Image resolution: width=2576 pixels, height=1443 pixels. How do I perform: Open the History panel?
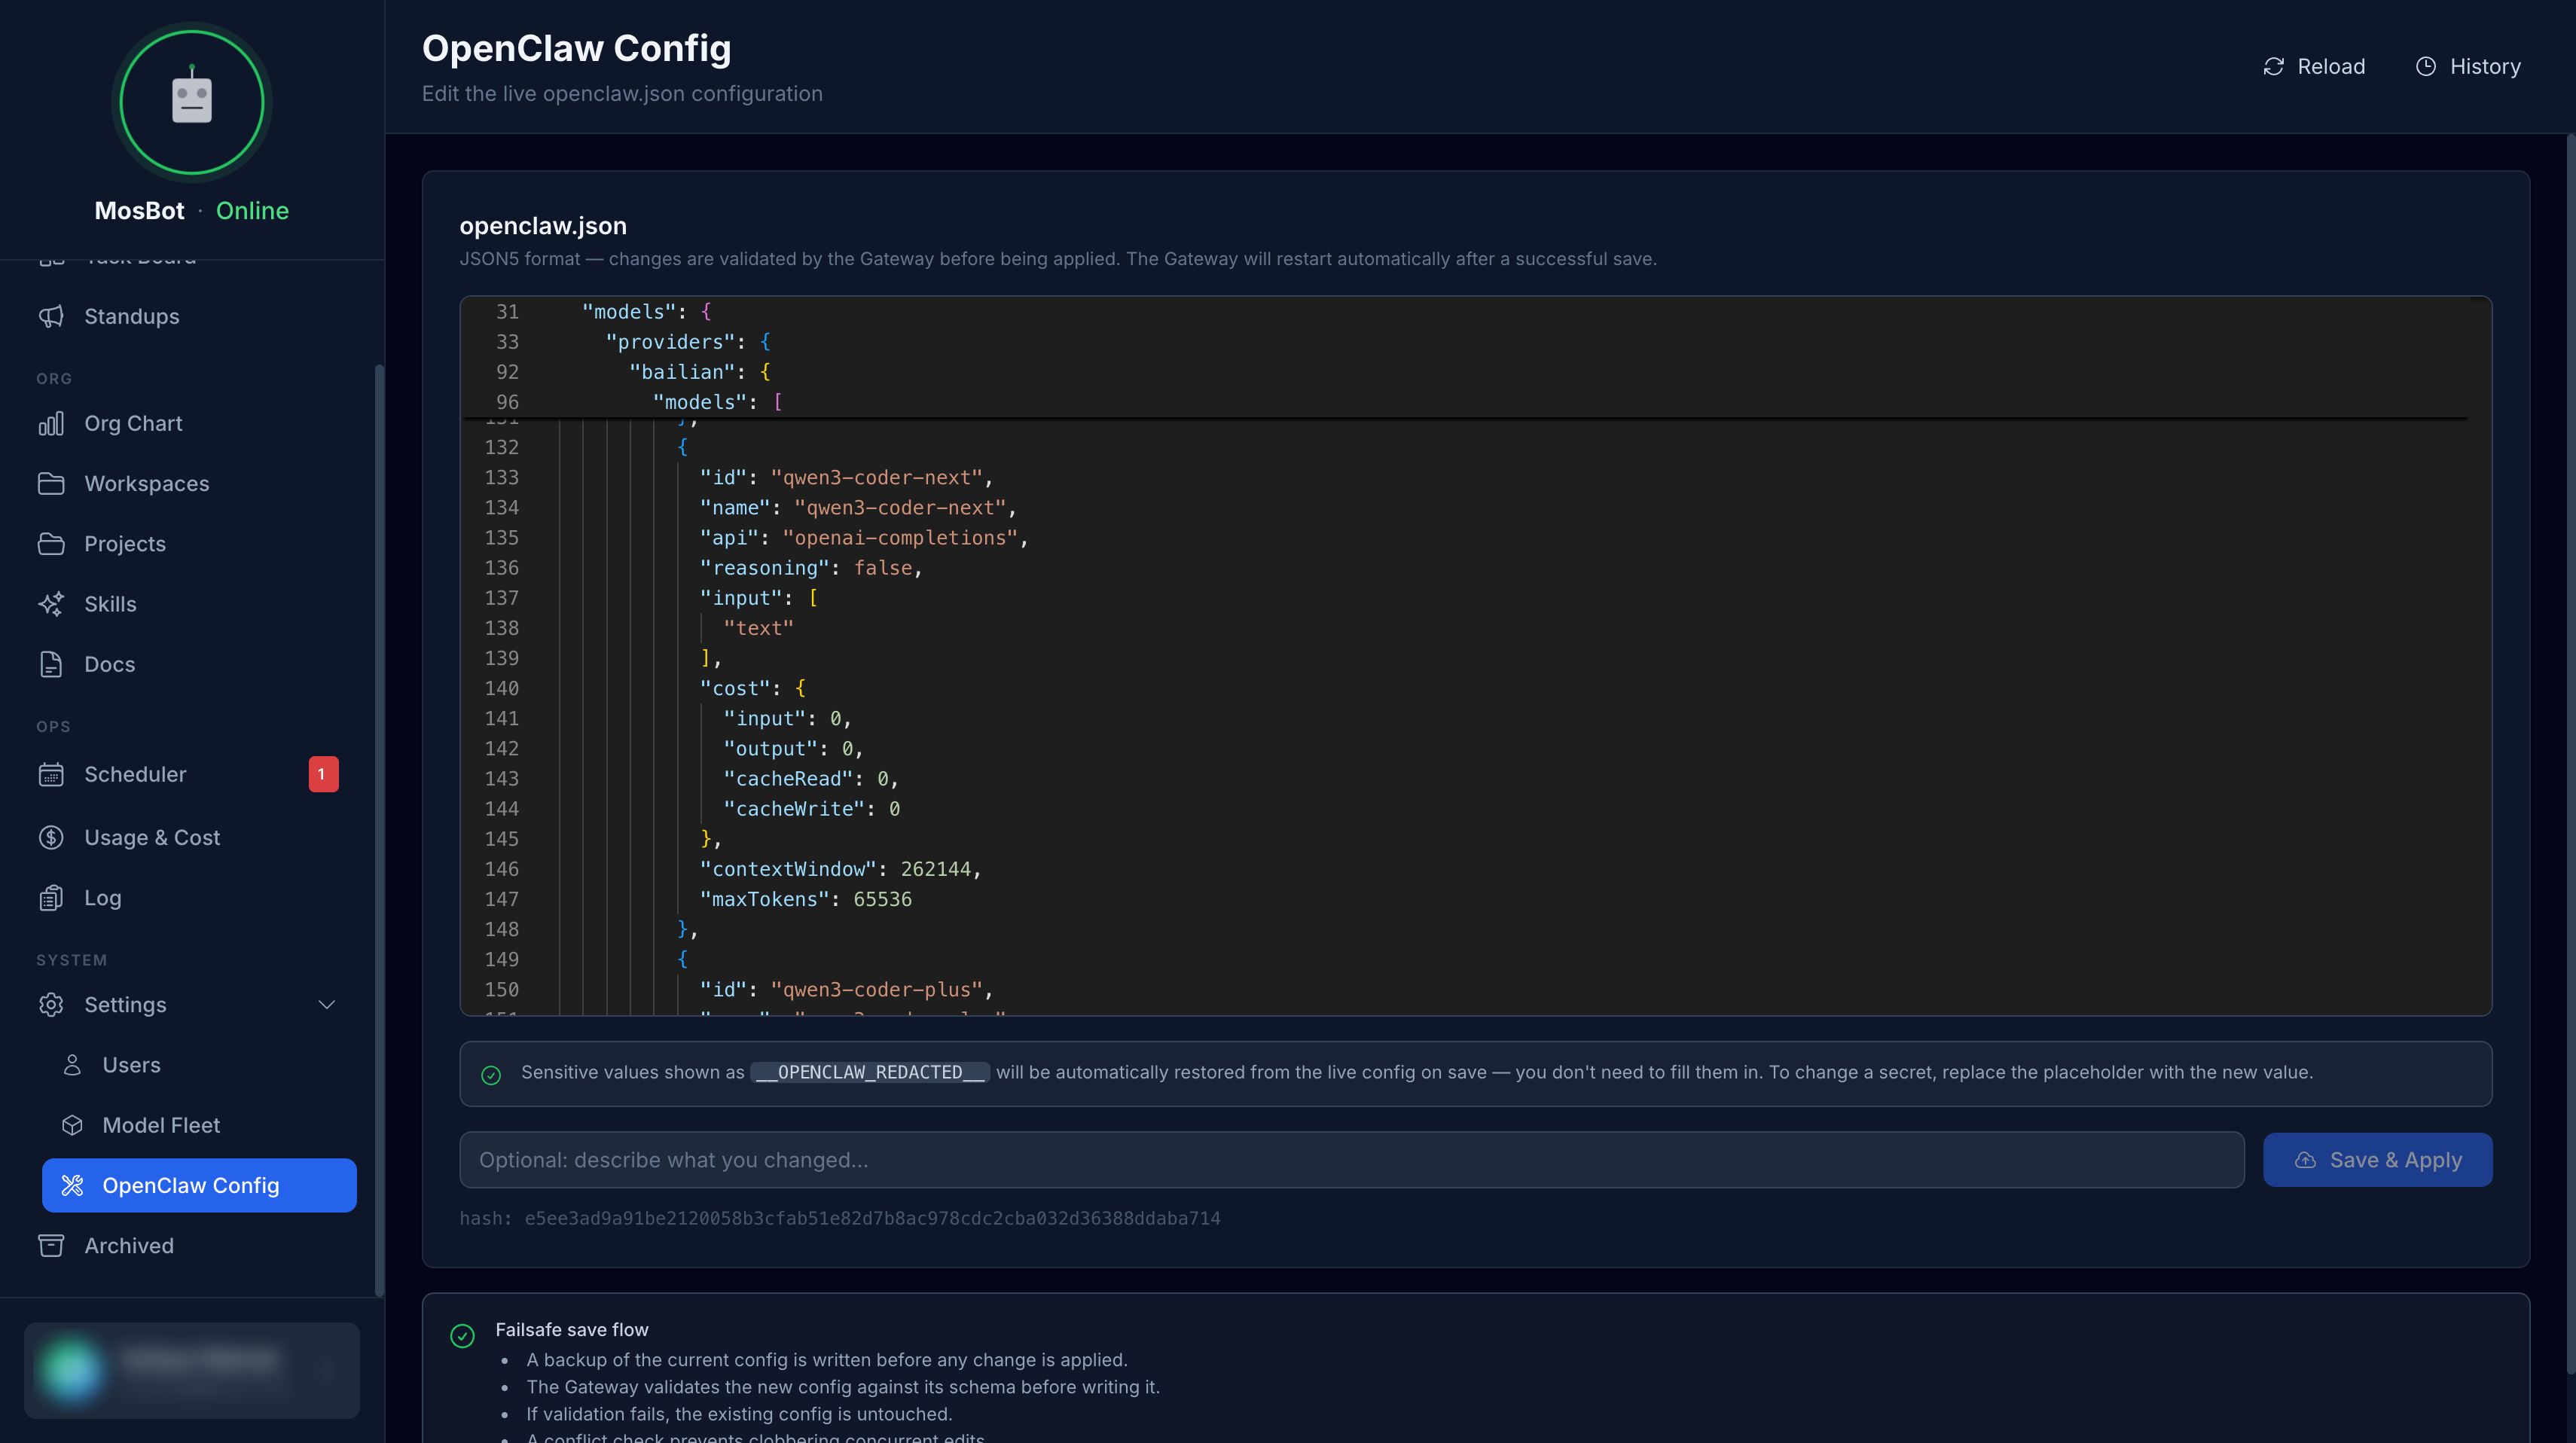(x=2469, y=65)
